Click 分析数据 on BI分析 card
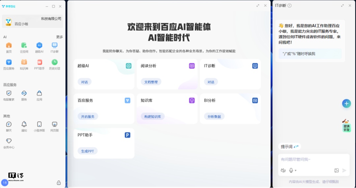Image resolution: width=356 pixels, height=188 pixels. pyautogui.click(x=214, y=117)
